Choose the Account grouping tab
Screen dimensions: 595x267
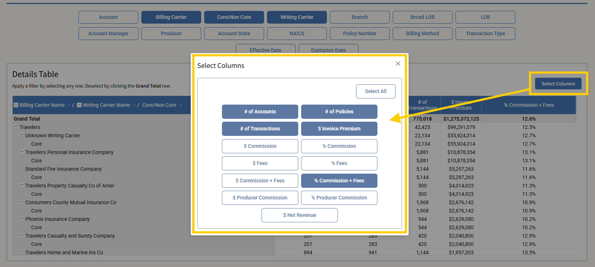(108, 17)
